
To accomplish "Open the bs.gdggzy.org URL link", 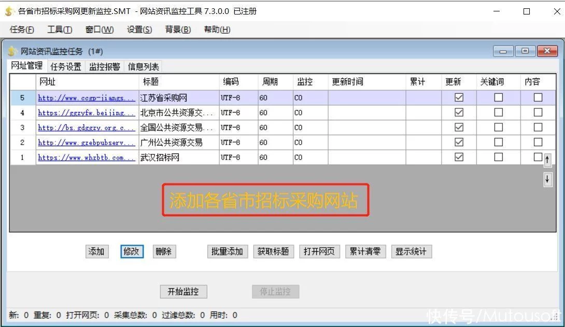I will click(x=86, y=127).
